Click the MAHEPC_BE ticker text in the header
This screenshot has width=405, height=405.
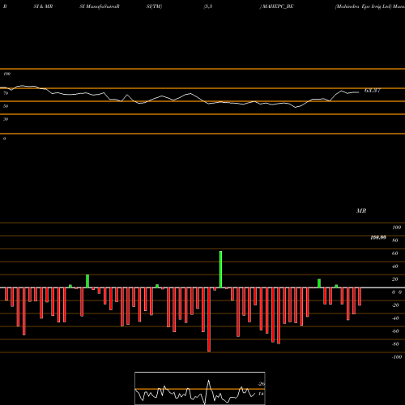[278, 6]
